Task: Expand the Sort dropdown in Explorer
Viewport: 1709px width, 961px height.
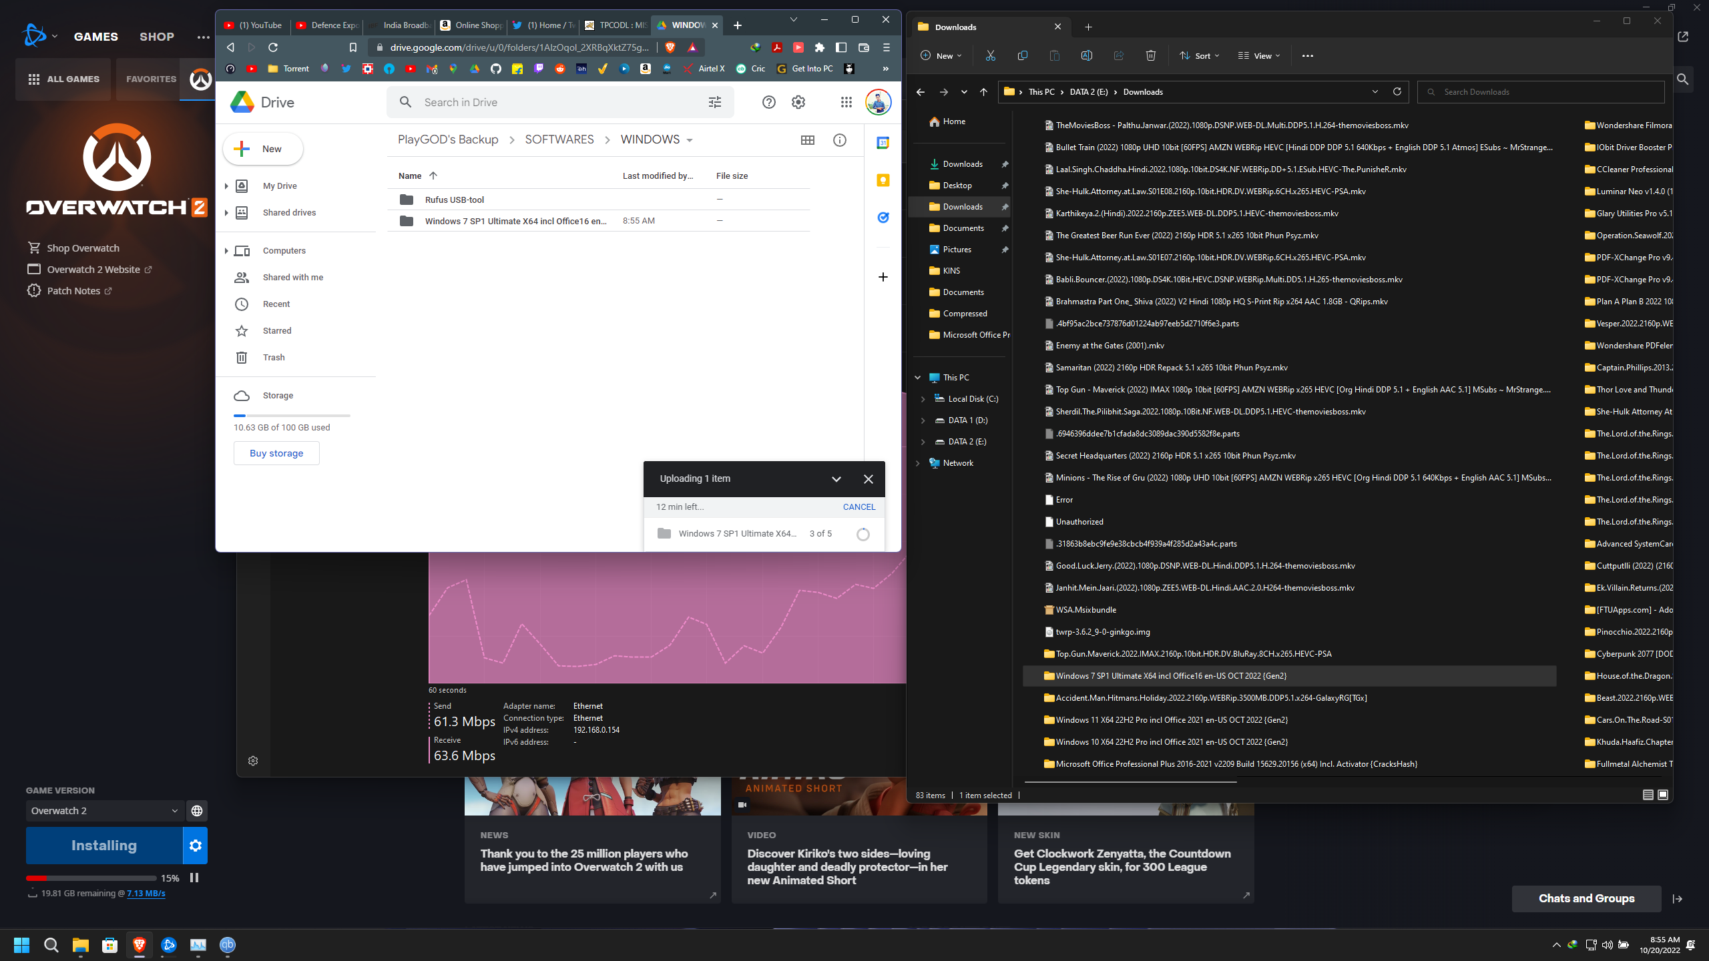Action: pyautogui.click(x=1200, y=56)
